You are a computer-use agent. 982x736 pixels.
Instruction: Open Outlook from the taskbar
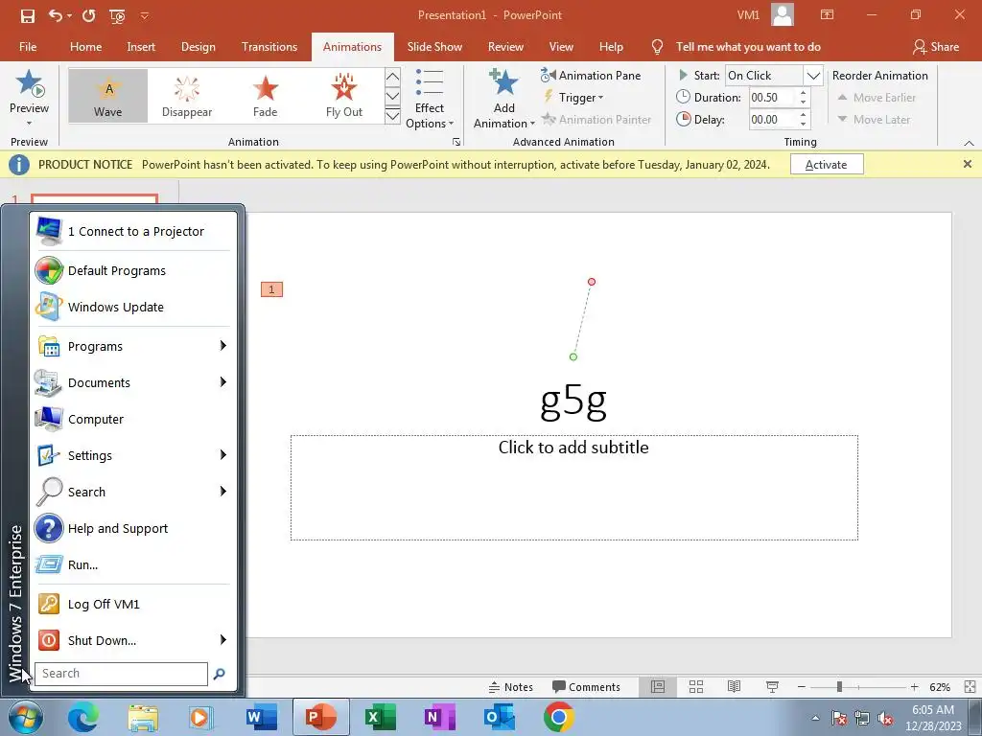click(x=499, y=717)
